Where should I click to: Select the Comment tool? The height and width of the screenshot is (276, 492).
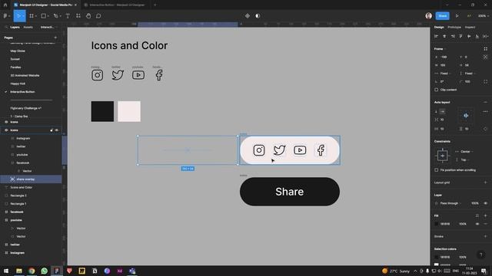pyautogui.click(x=98, y=16)
